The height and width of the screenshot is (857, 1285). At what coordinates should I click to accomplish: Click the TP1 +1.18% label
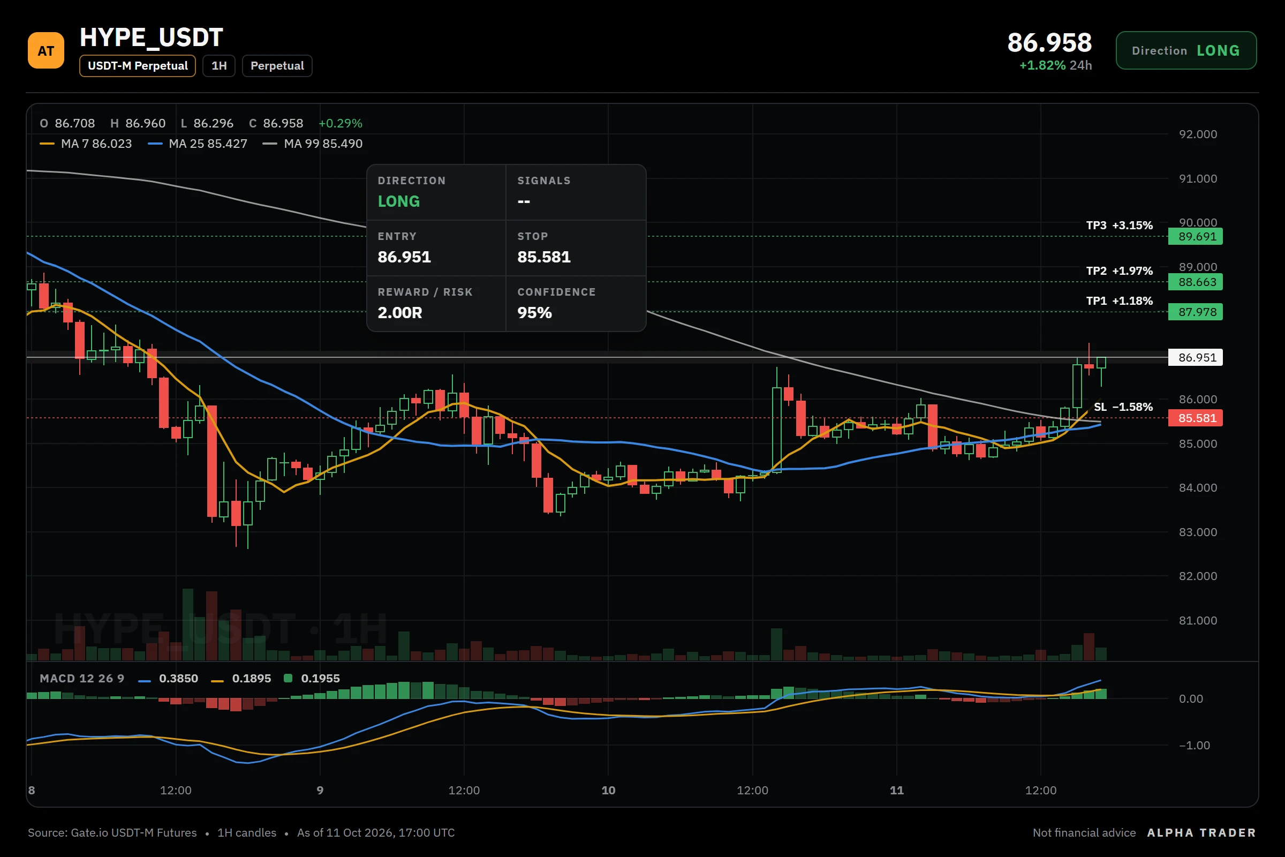click(x=1120, y=300)
